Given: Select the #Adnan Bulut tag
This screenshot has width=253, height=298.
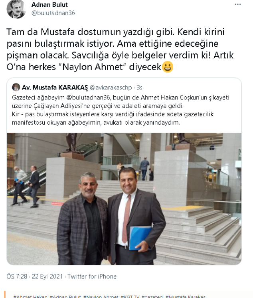Looking at the screenshot, I should click(x=65, y=296).
